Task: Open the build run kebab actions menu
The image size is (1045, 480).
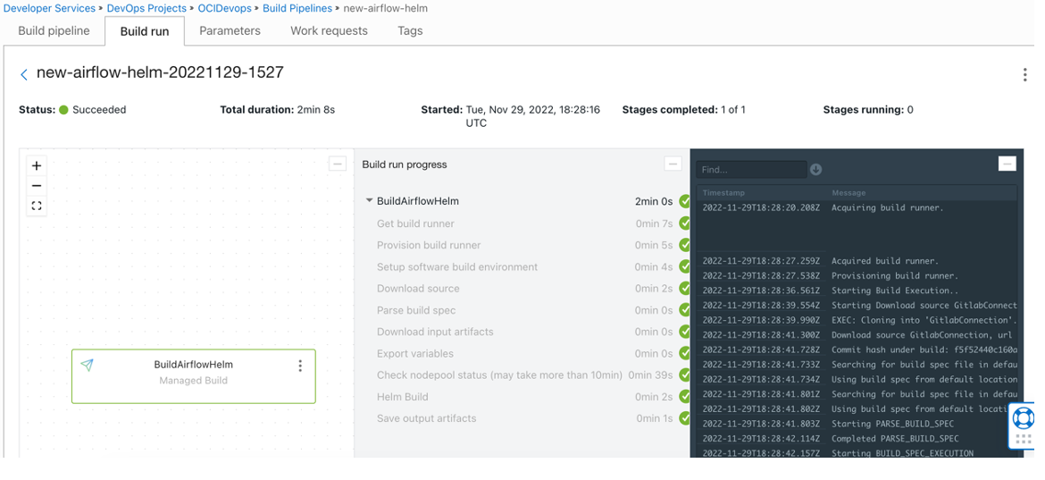Action: point(1024,75)
